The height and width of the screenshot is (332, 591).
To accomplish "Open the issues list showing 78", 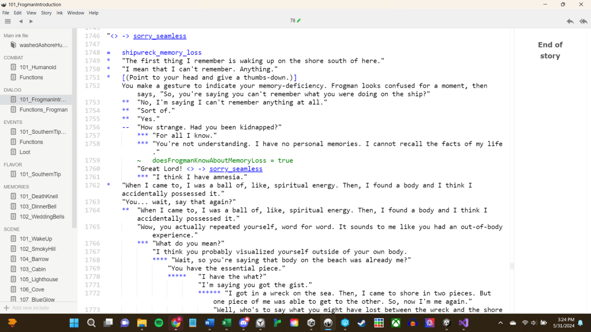I will pyautogui.click(x=295, y=21).
